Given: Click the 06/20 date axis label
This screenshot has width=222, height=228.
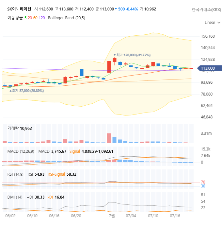Looking at the screenshot, I should coord(76,216).
